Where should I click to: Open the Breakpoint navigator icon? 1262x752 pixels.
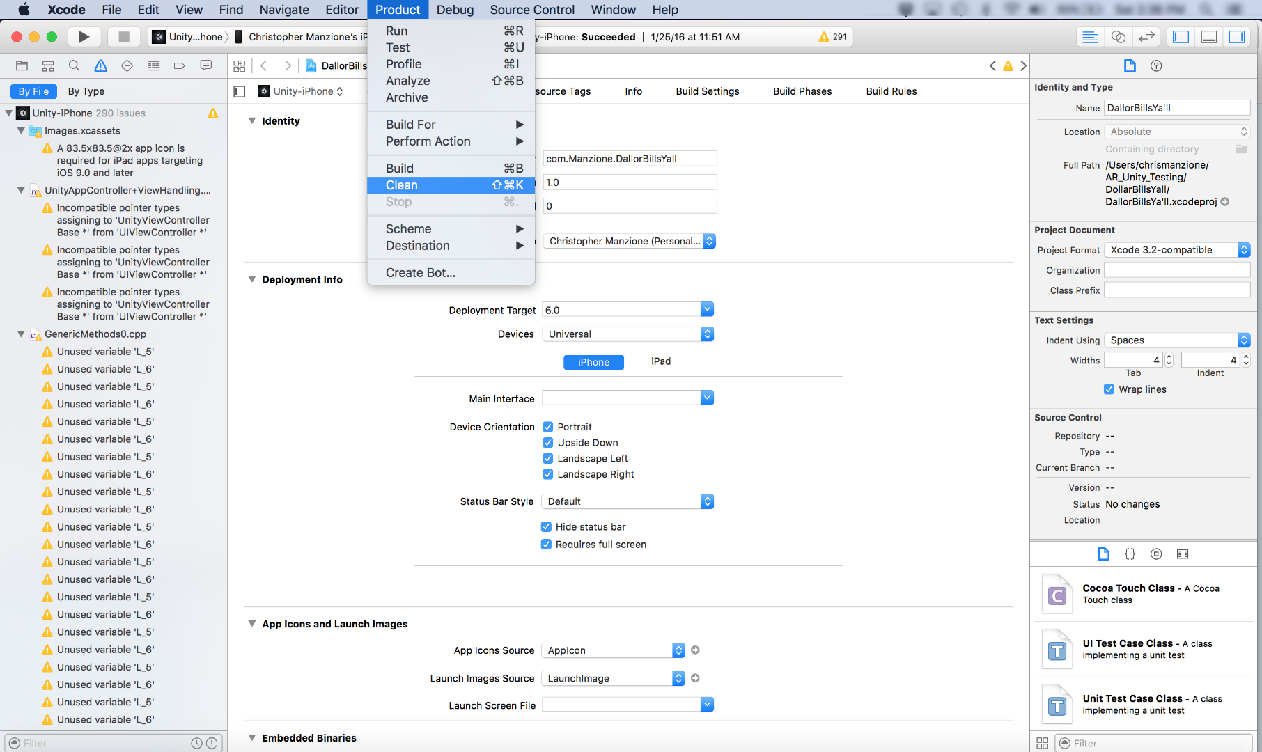(179, 65)
